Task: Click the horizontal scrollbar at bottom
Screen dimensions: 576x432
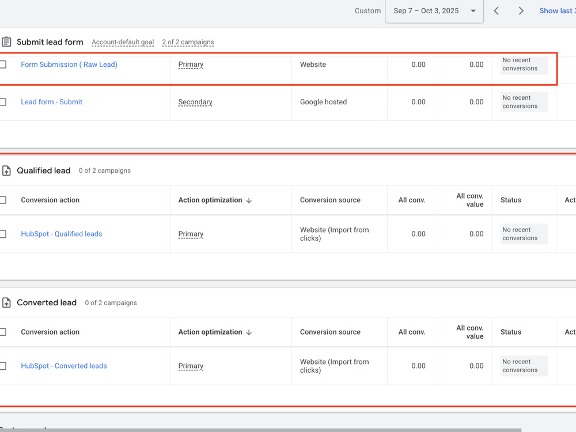Action: (260, 430)
